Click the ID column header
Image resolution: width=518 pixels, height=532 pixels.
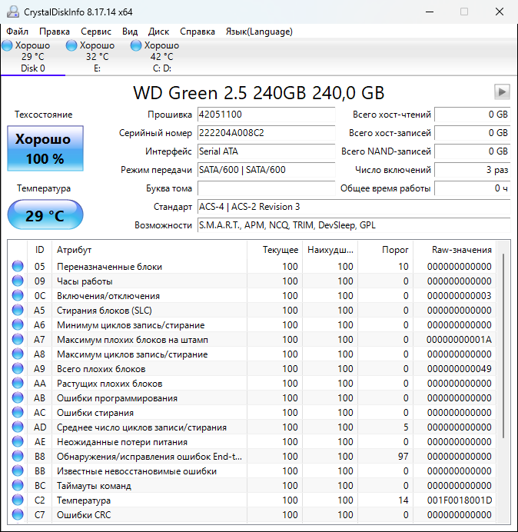[39, 250]
